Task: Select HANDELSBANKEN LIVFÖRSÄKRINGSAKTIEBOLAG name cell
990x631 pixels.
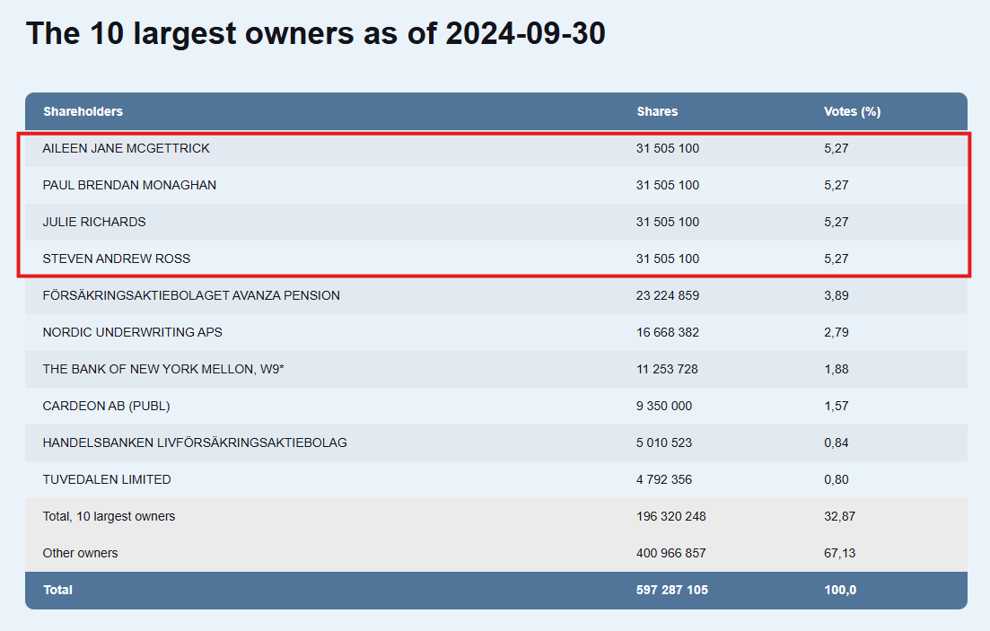Action: 195,443
